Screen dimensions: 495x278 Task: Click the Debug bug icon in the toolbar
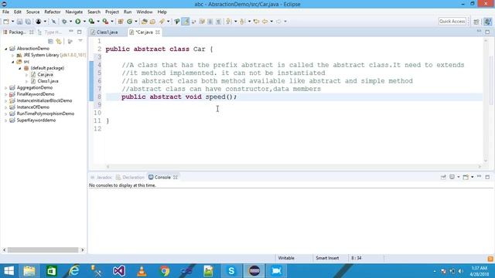click(64, 22)
